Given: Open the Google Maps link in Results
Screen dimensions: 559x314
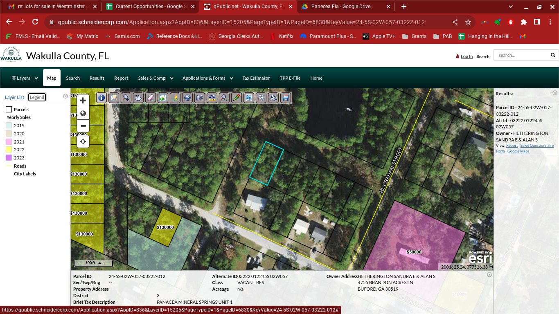Looking at the screenshot, I should coord(518,151).
